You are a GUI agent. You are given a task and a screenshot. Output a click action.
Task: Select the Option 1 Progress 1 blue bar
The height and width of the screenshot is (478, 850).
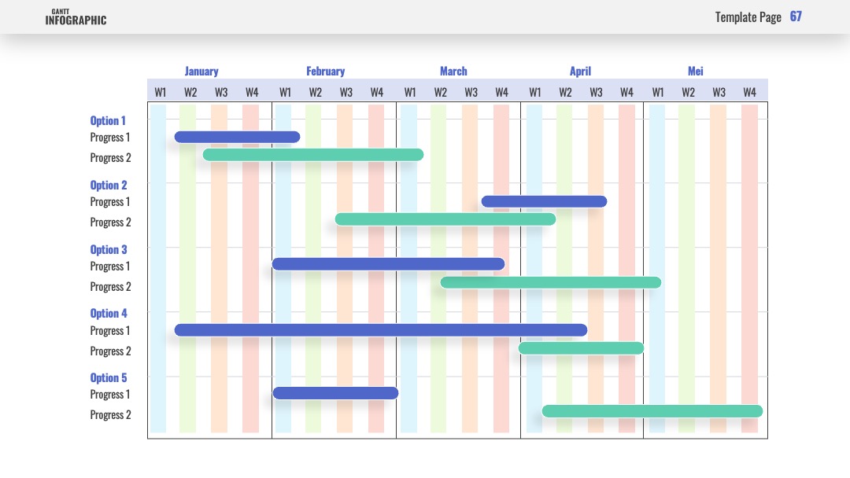(237, 137)
